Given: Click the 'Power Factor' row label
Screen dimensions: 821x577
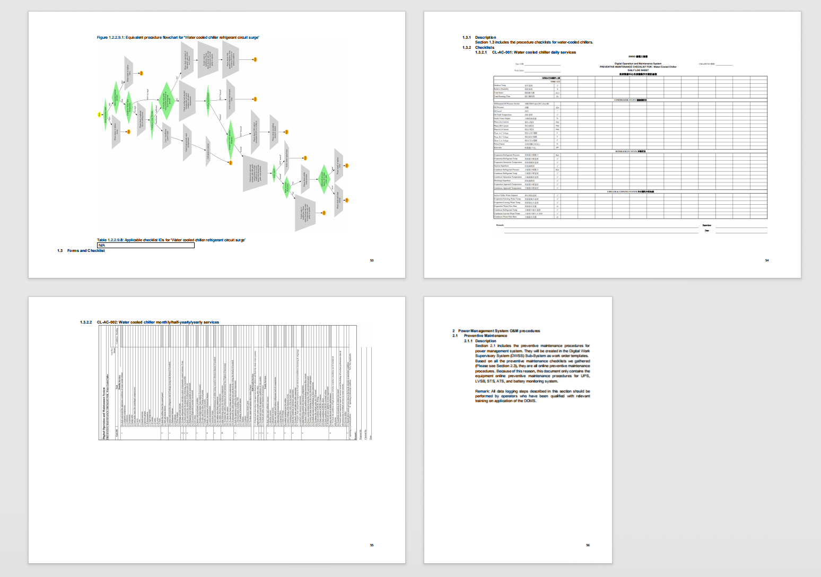Looking at the screenshot, I should 500,144.
